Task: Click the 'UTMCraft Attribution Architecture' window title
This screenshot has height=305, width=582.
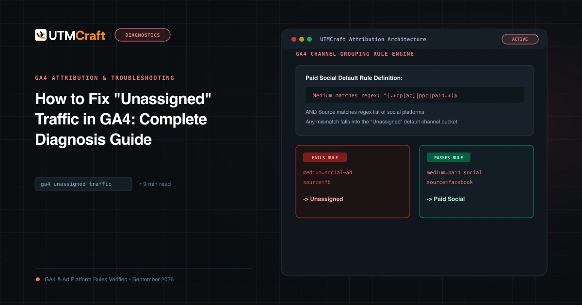Action: [373, 39]
